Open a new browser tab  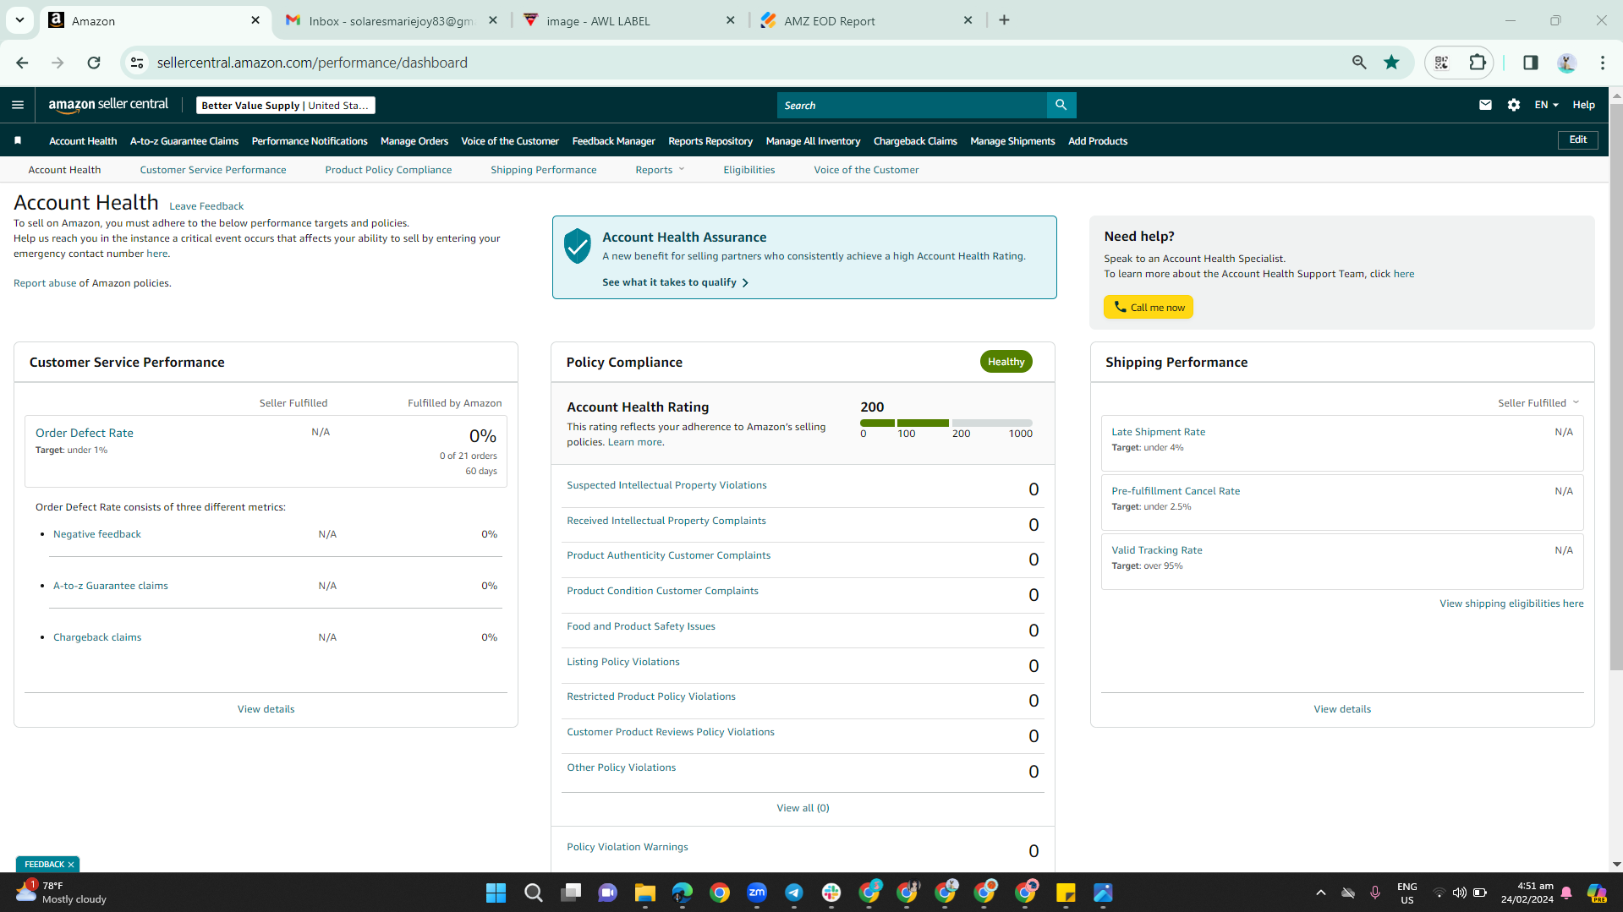click(1004, 20)
